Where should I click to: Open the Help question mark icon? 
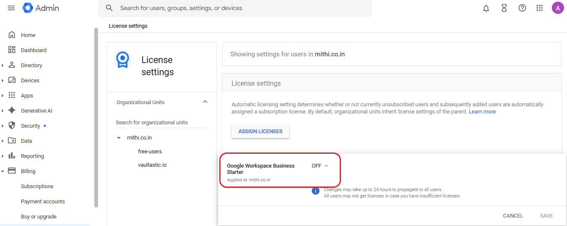(x=522, y=8)
